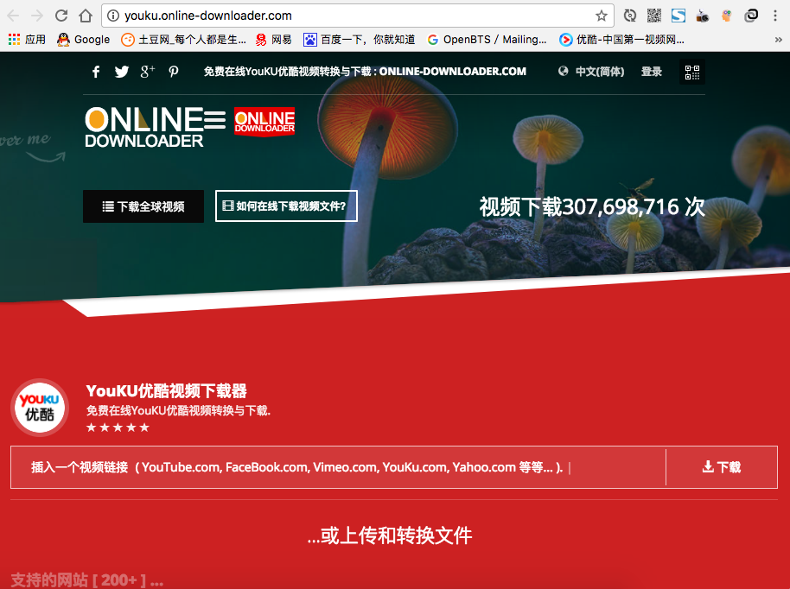Click the five-star rating row

pyautogui.click(x=118, y=427)
